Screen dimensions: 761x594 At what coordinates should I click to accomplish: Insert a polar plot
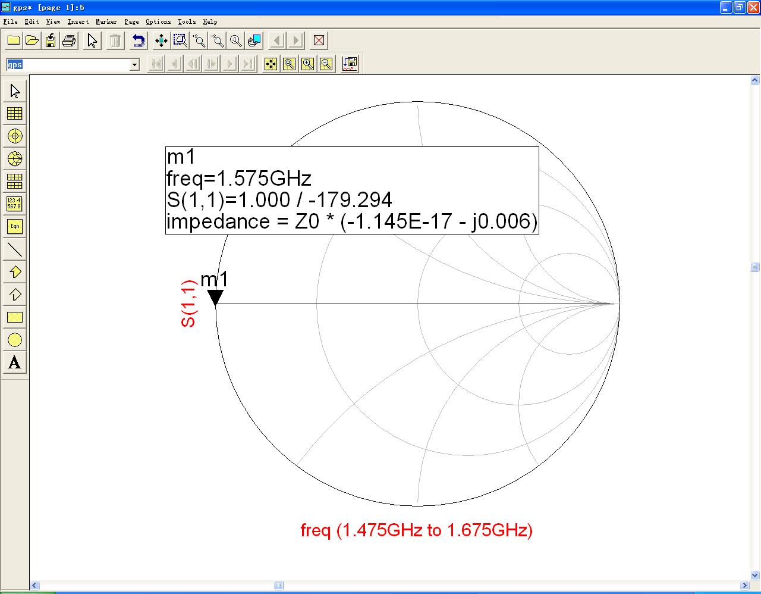pyautogui.click(x=15, y=136)
